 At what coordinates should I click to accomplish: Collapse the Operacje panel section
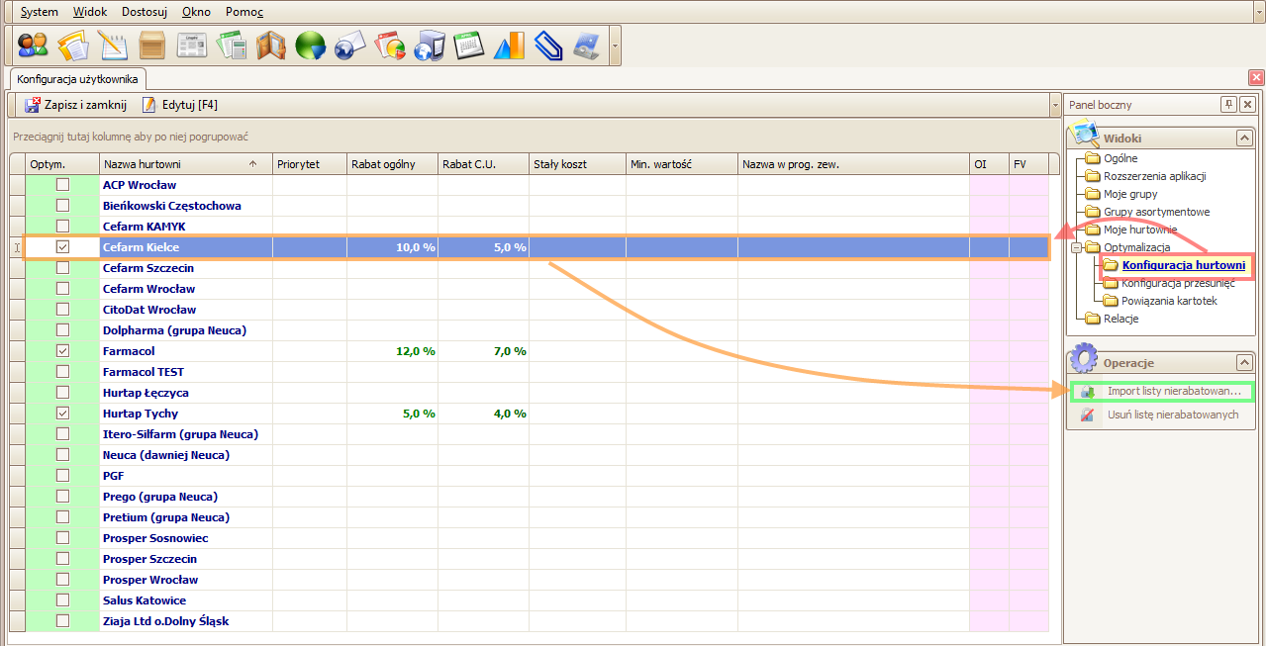pos(1243,363)
